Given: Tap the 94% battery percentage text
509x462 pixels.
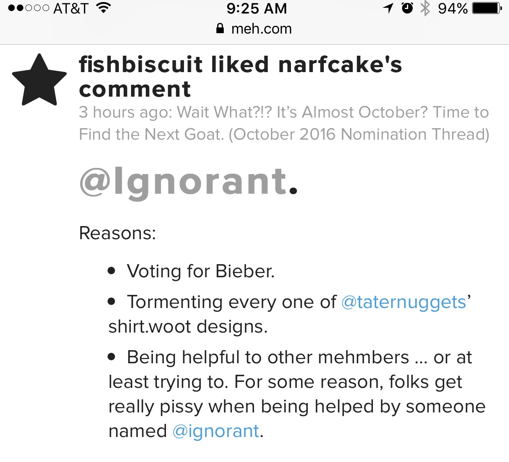Looking at the screenshot, I should 453,8.
